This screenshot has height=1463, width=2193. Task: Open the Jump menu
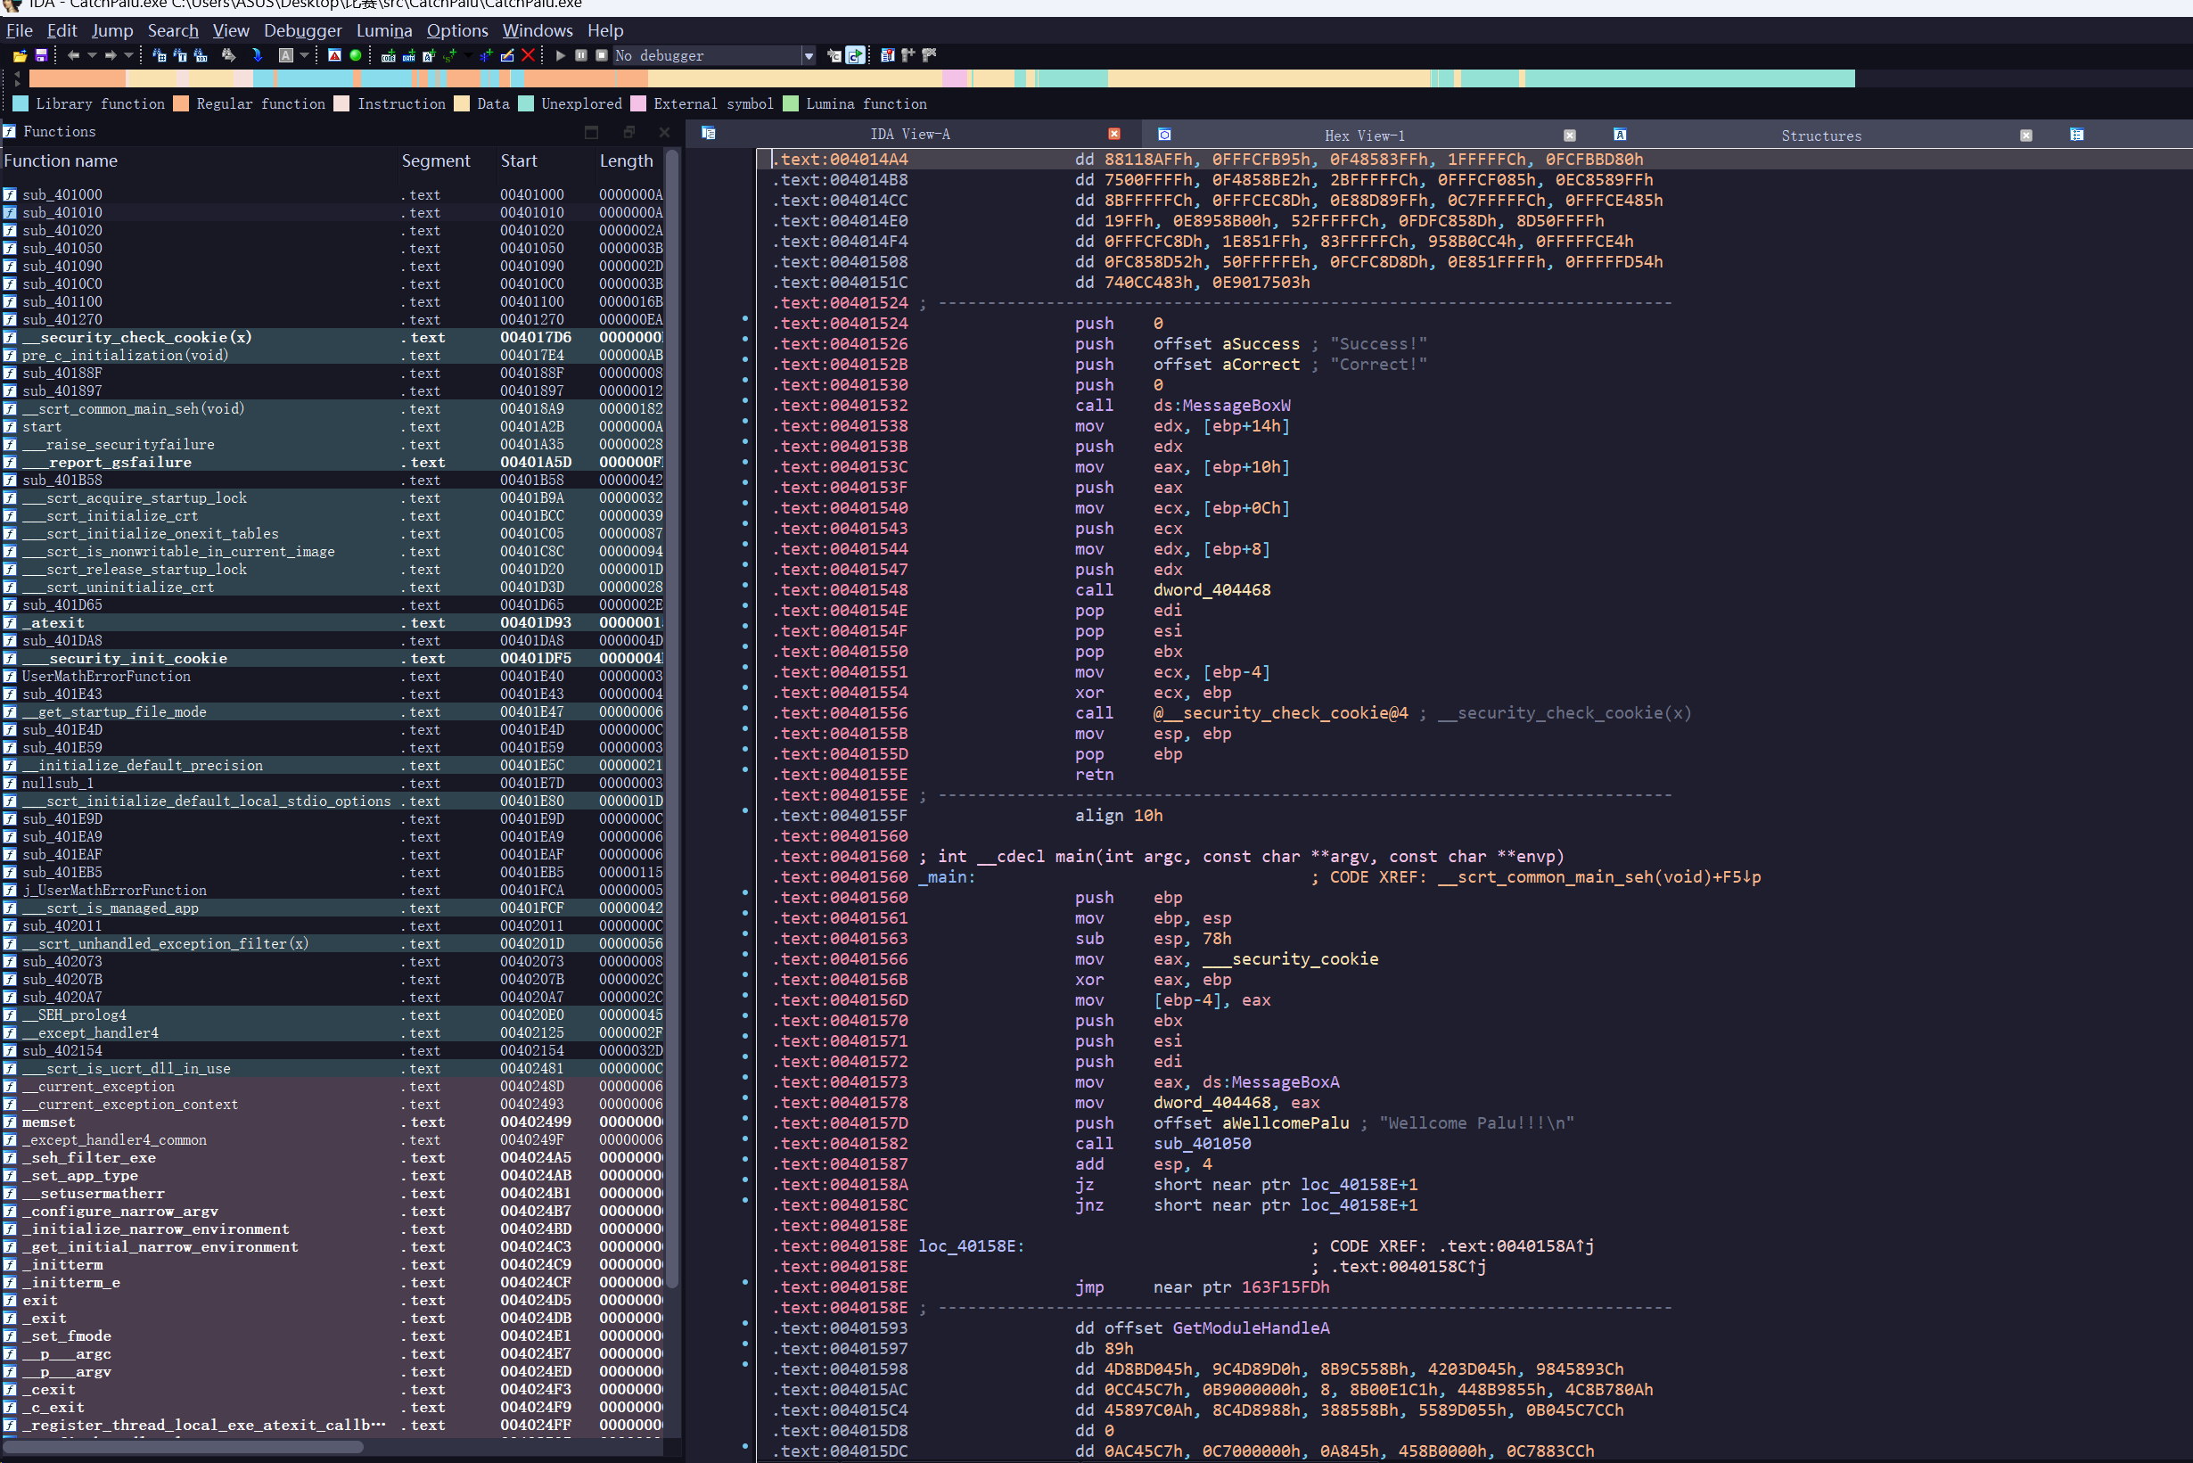(x=112, y=31)
